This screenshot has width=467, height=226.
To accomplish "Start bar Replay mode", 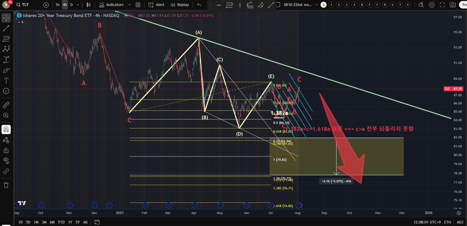I will coord(180,5).
